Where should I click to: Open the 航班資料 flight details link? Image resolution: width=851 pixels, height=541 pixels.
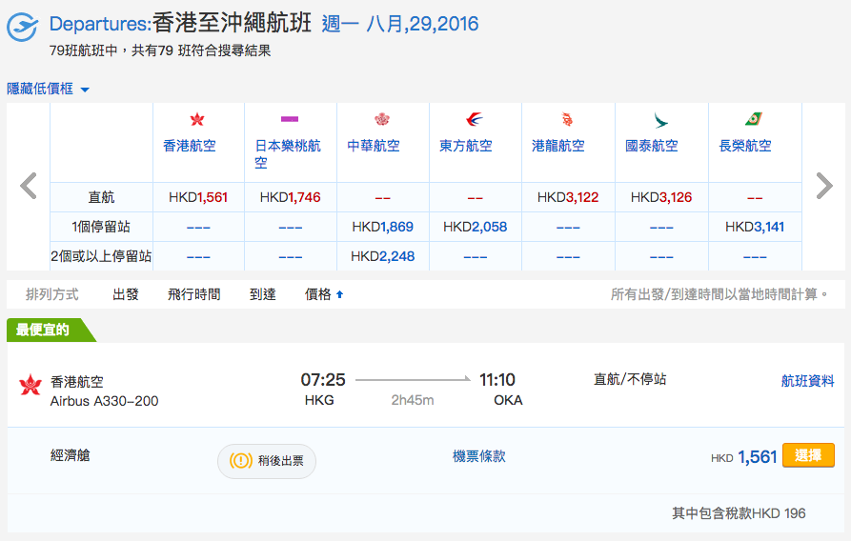807,381
